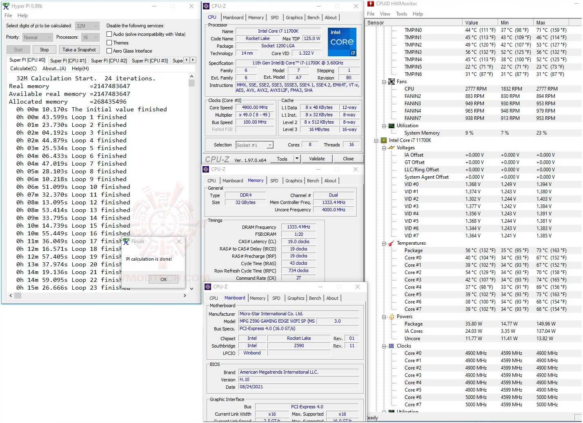Click the Tools button in CPU-Z
Screen dimensions: 583x423
tap(282, 159)
